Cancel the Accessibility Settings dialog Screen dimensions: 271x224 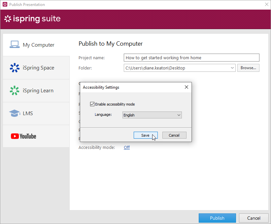(x=174, y=135)
